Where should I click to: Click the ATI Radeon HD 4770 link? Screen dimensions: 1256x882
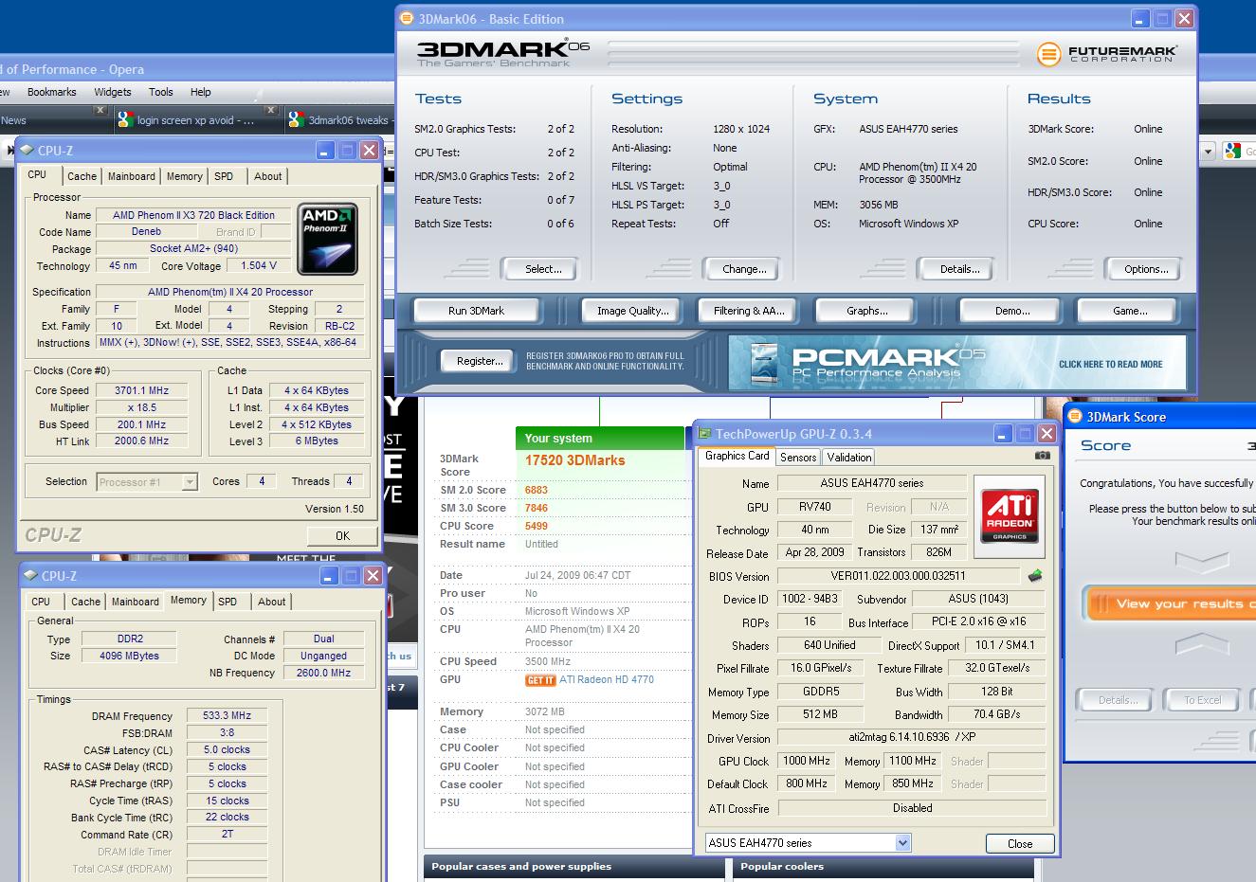click(x=607, y=680)
